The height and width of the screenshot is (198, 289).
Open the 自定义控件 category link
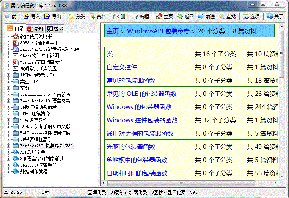(x=122, y=67)
